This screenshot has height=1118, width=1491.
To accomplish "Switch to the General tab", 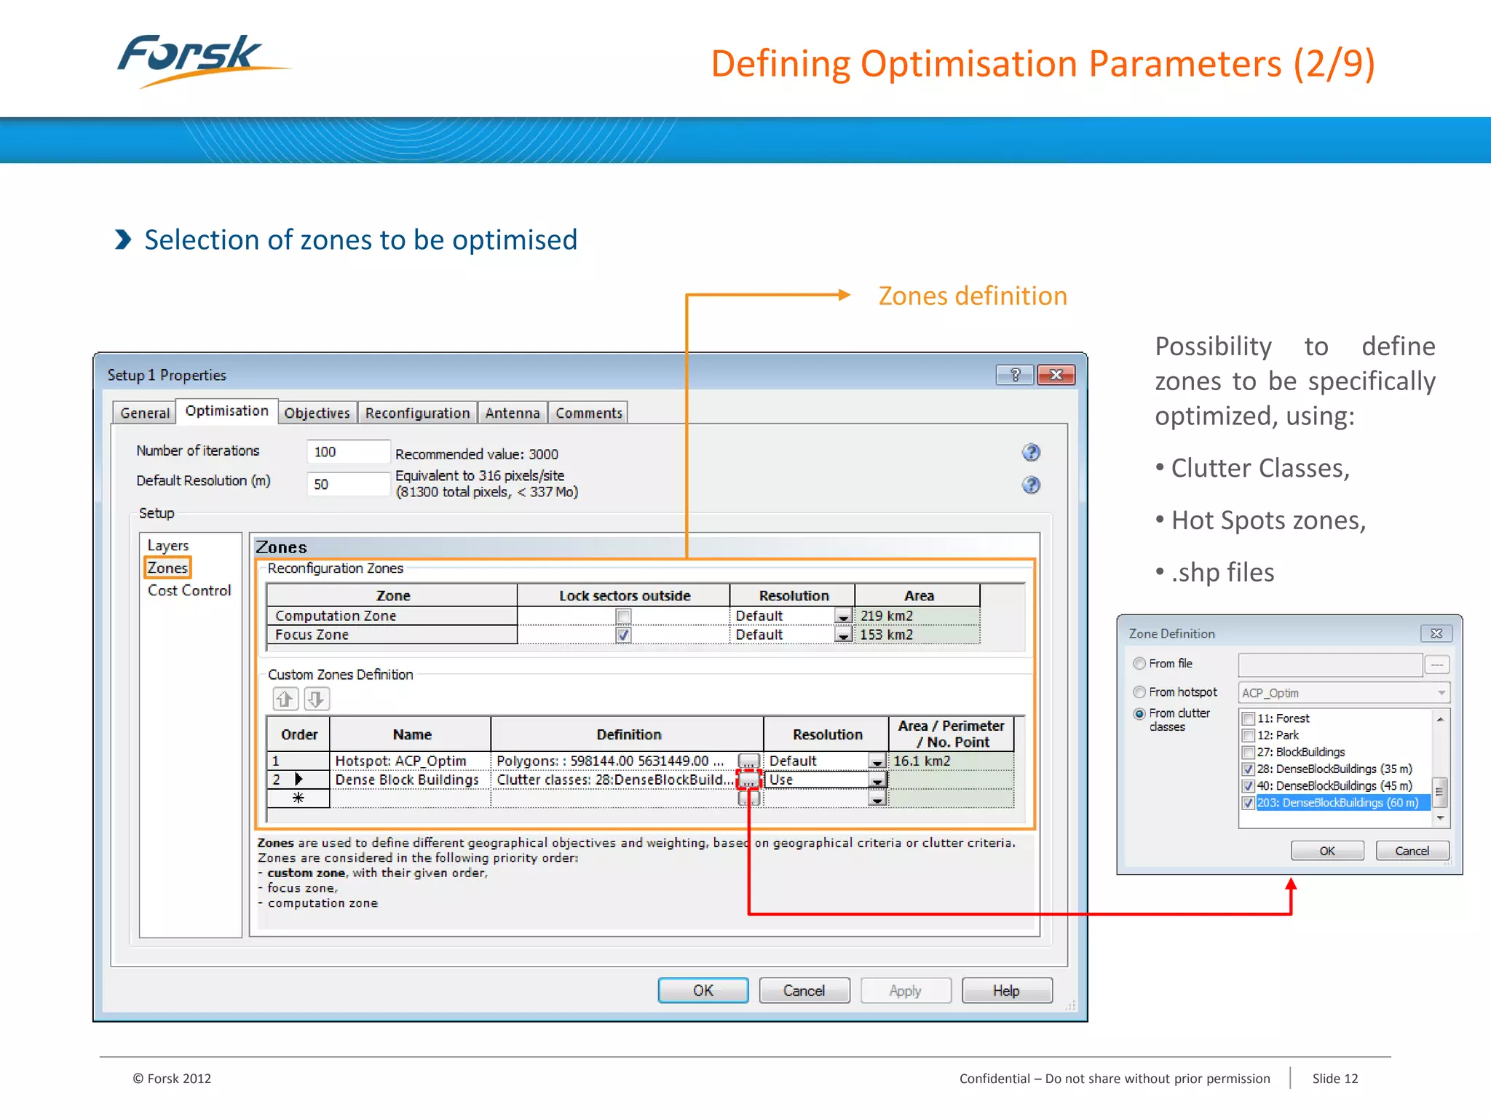I will (144, 413).
